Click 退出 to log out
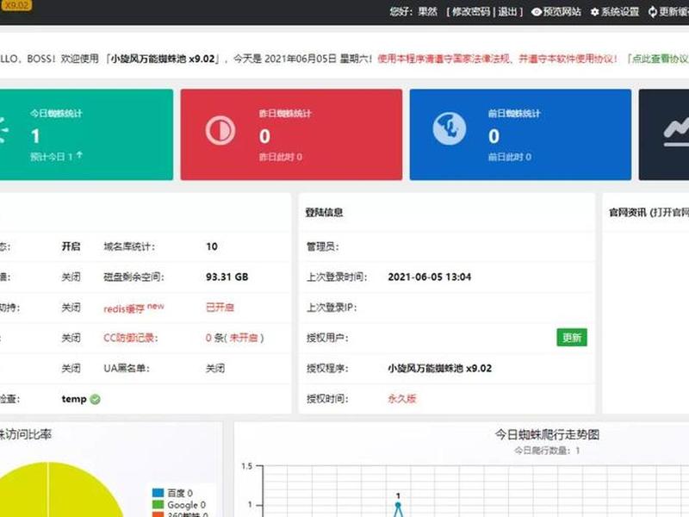689x517 pixels. pos(507,12)
